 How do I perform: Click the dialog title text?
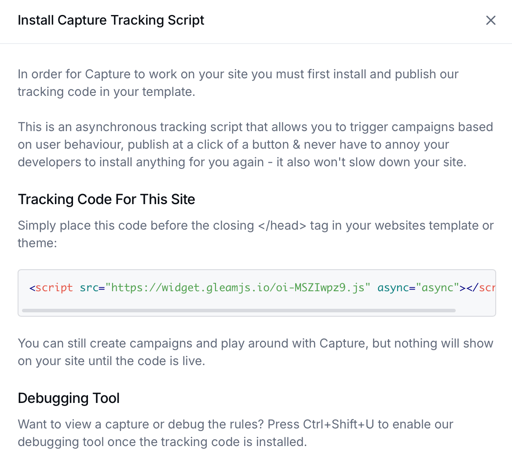pos(111,20)
